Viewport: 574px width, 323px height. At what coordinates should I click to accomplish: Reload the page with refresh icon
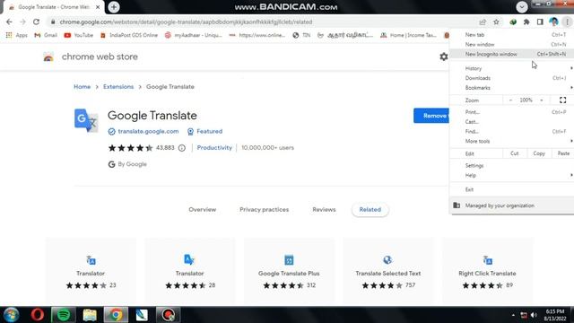click(36, 22)
